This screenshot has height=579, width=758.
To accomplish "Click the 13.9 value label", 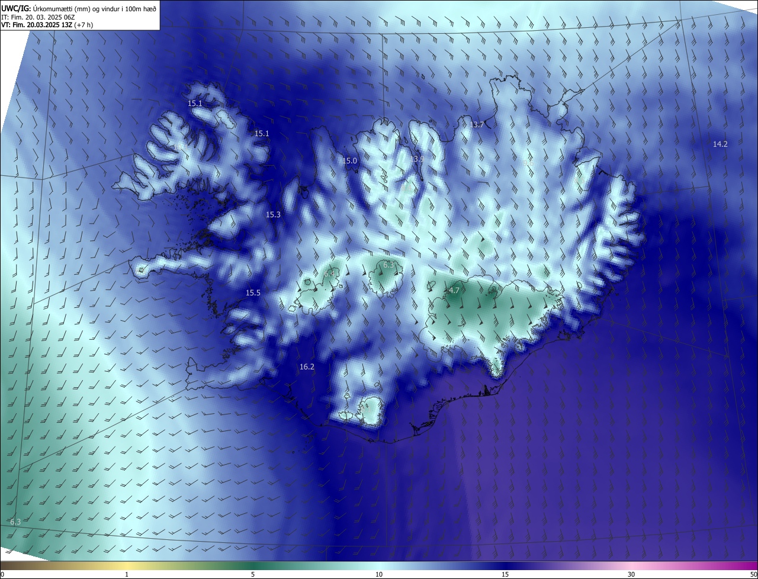I will (x=417, y=159).
